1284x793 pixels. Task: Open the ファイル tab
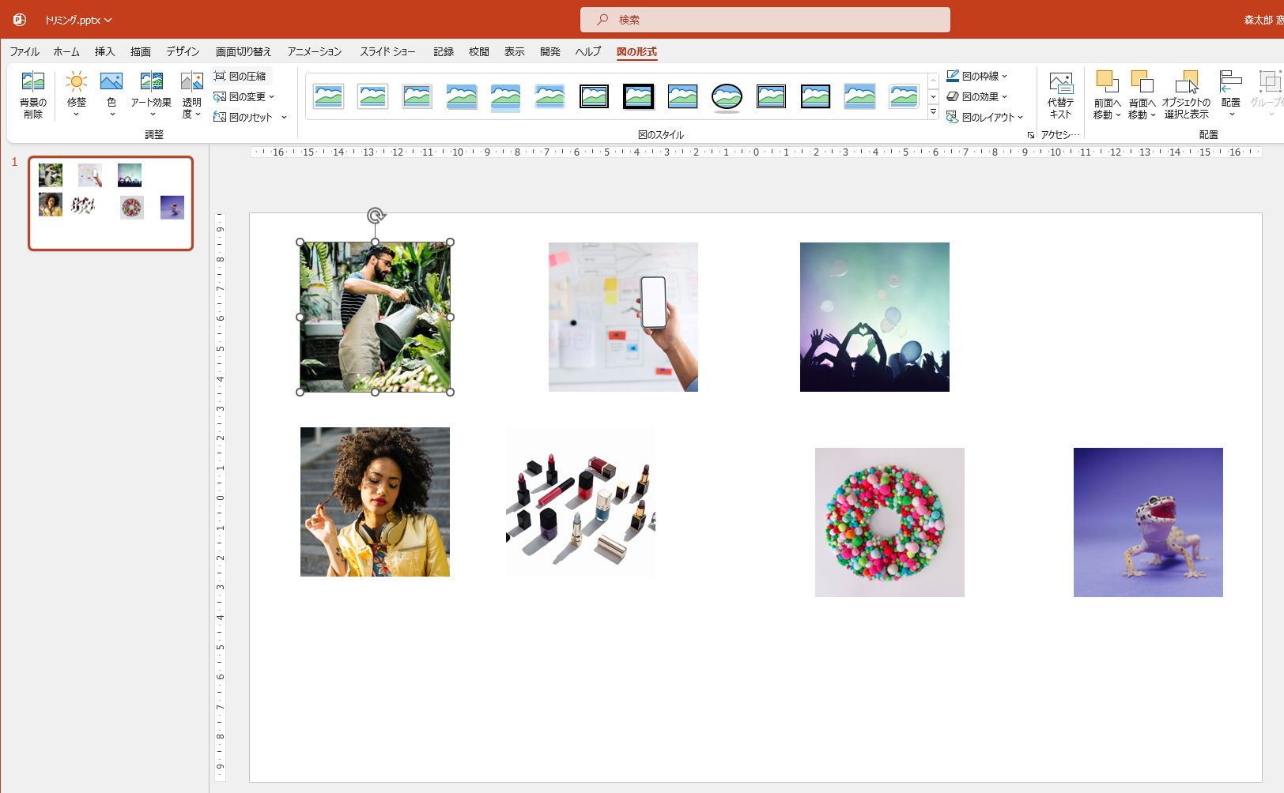pos(25,51)
